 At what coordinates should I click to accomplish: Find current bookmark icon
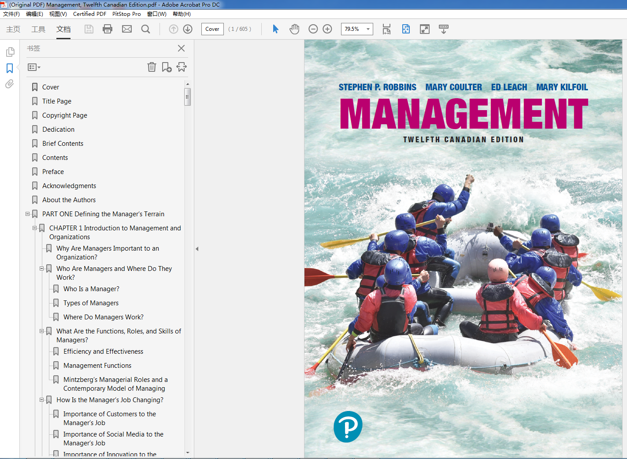tap(182, 67)
